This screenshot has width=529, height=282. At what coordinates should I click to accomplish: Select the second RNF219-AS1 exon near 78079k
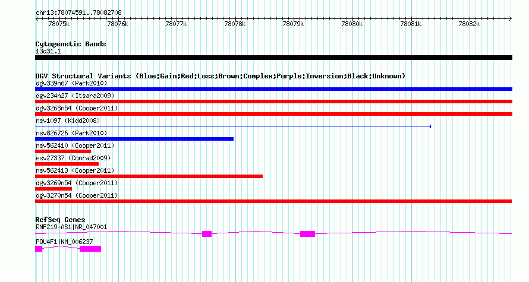click(x=307, y=234)
